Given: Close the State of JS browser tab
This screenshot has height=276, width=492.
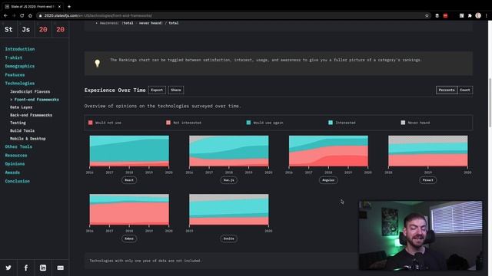Looking at the screenshot, I should pyautogui.click(x=59, y=6).
